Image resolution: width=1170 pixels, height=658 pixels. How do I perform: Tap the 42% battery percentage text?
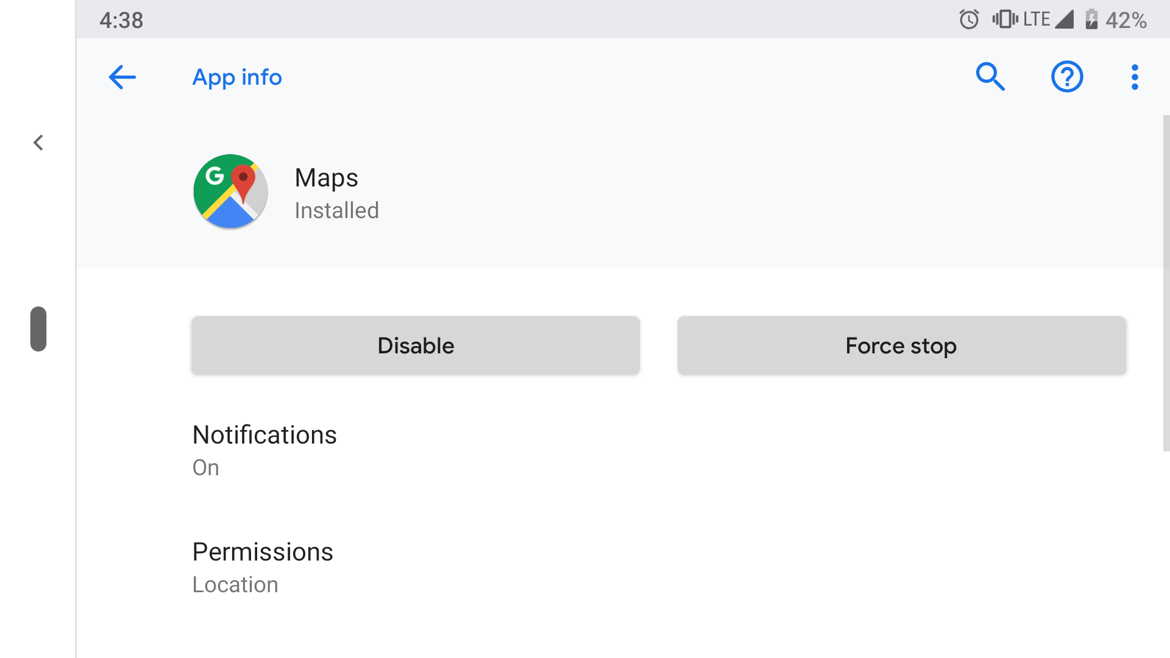point(1126,20)
